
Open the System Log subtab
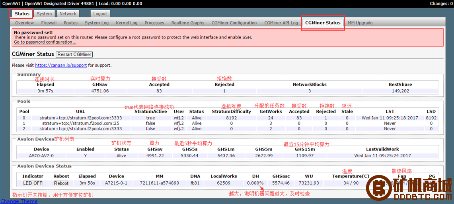pyautogui.click(x=97, y=23)
